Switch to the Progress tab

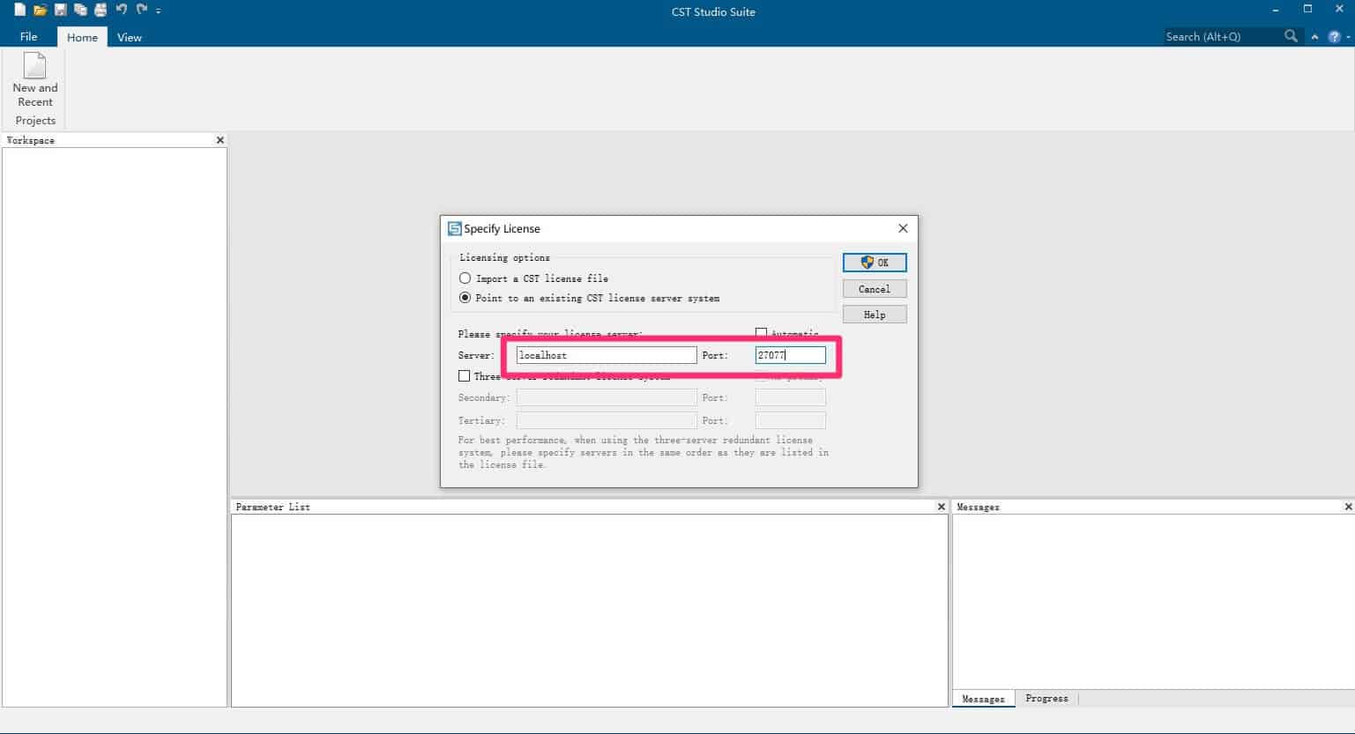click(1046, 699)
